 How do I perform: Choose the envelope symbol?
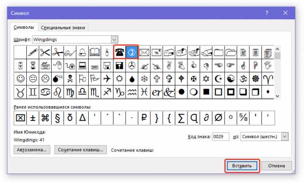click(144, 52)
